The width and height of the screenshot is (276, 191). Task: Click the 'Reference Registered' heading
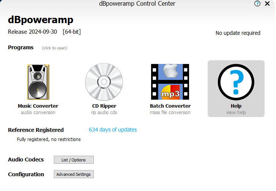(x=36, y=130)
